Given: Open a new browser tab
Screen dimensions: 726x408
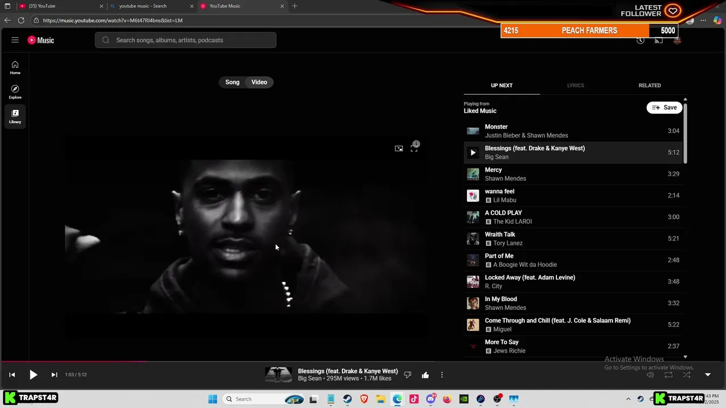Looking at the screenshot, I should (294, 6).
